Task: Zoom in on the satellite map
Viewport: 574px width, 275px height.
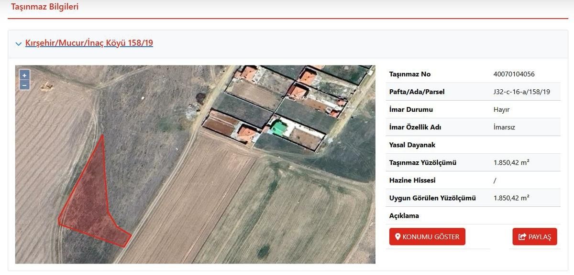Action: point(24,75)
